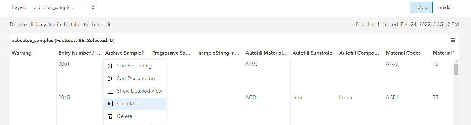Select the boiler component cell

[x=346, y=97]
